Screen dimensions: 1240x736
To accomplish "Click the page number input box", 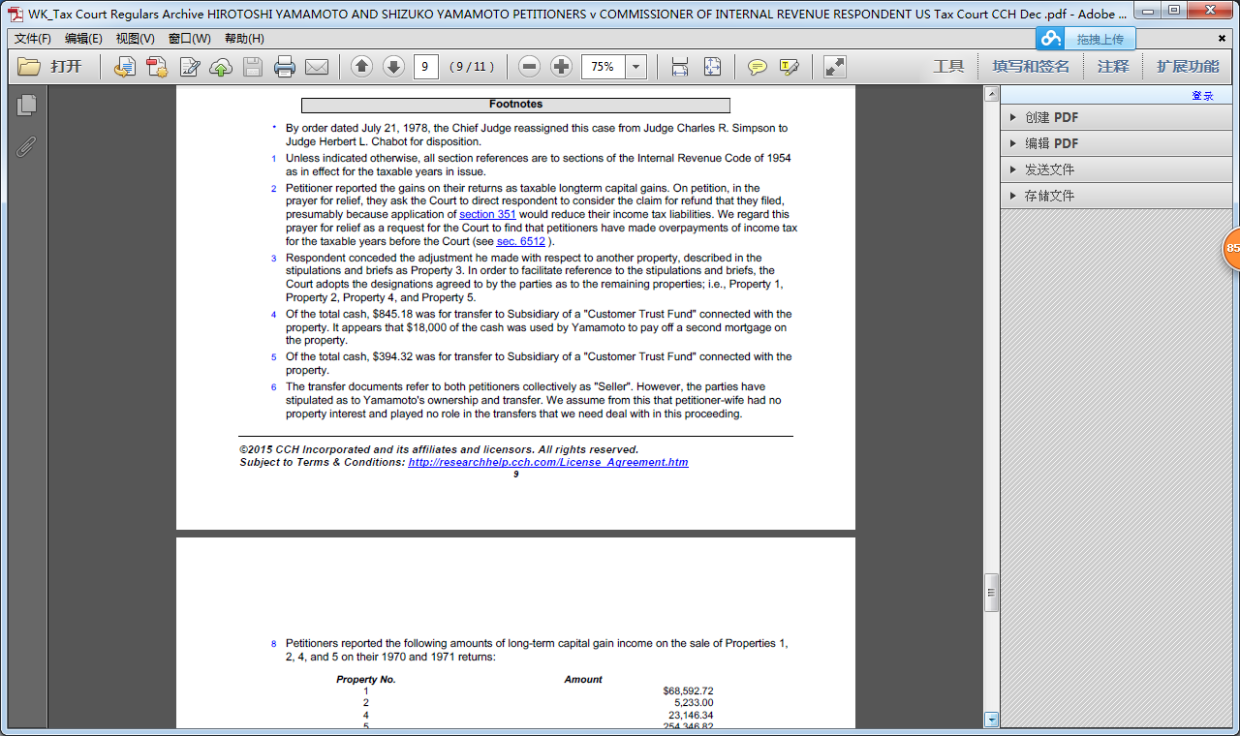I will pos(426,67).
